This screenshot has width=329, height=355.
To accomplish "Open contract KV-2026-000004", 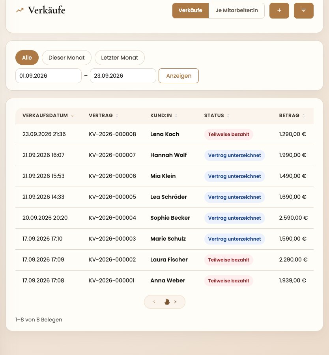I will [x=112, y=218].
